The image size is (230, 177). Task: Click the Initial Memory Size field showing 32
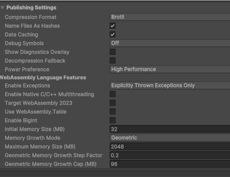[170, 129]
